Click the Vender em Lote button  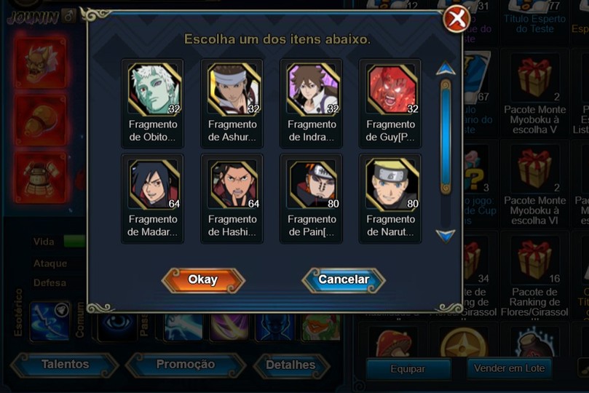click(x=509, y=368)
